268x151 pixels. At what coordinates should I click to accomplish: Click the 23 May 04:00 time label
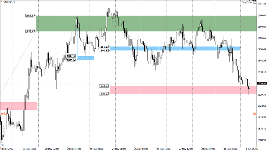click(74, 149)
